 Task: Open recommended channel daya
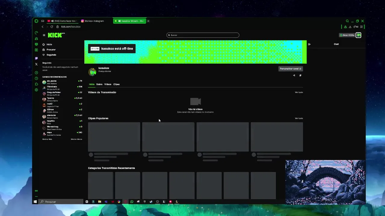62,133
